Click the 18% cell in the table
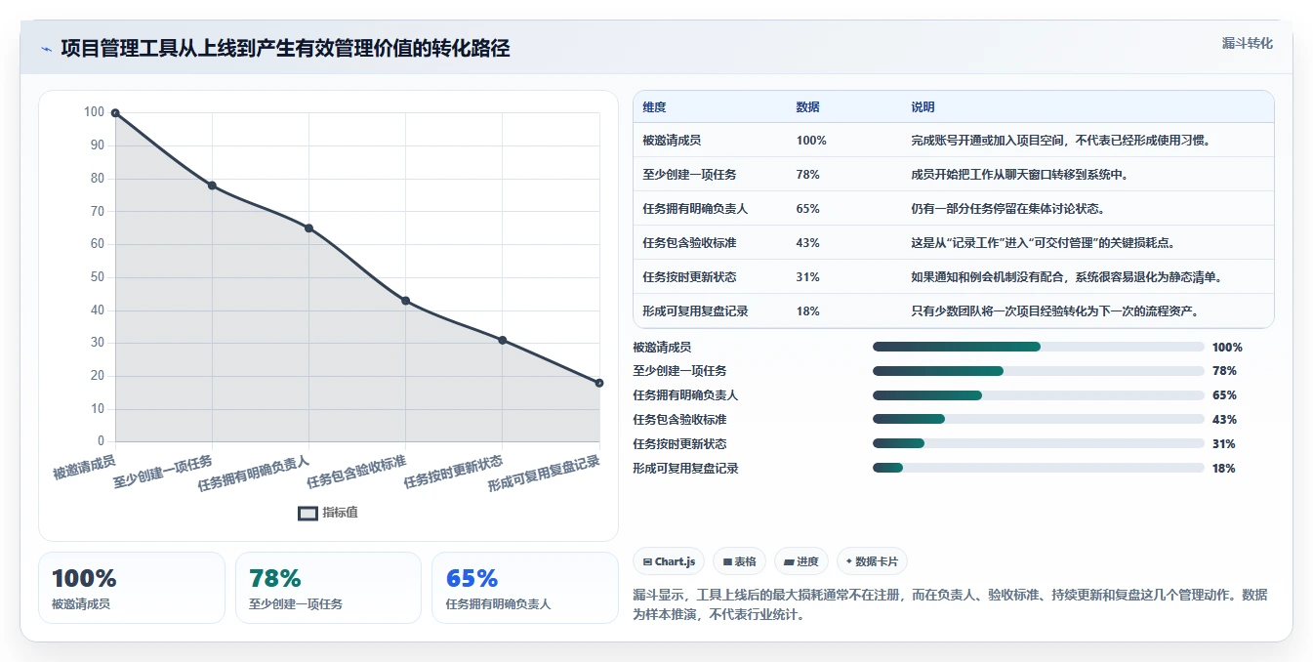The width and height of the screenshot is (1313, 662). pyautogui.click(x=807, y=311)
